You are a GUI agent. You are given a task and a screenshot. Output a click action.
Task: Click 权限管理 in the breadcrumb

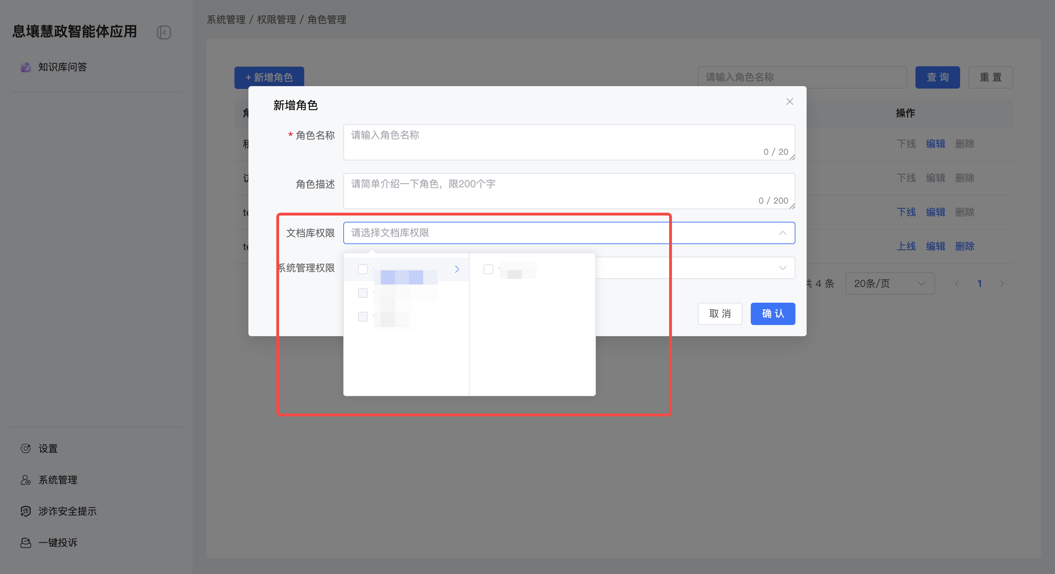pyautogui.click(x=276, y=20)
